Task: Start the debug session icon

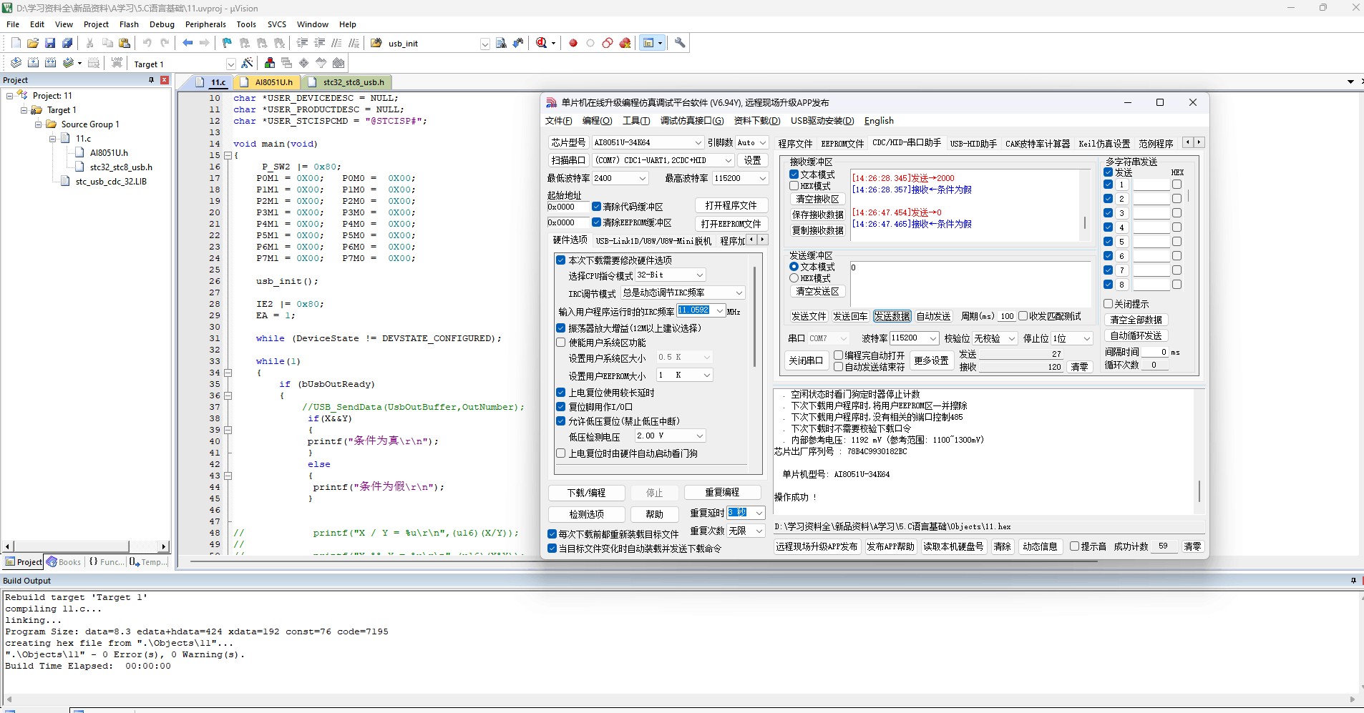Action: coord(542,43)
